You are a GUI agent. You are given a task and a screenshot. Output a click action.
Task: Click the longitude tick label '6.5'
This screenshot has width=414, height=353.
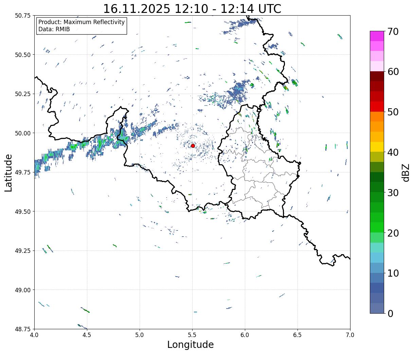[298, 335]
